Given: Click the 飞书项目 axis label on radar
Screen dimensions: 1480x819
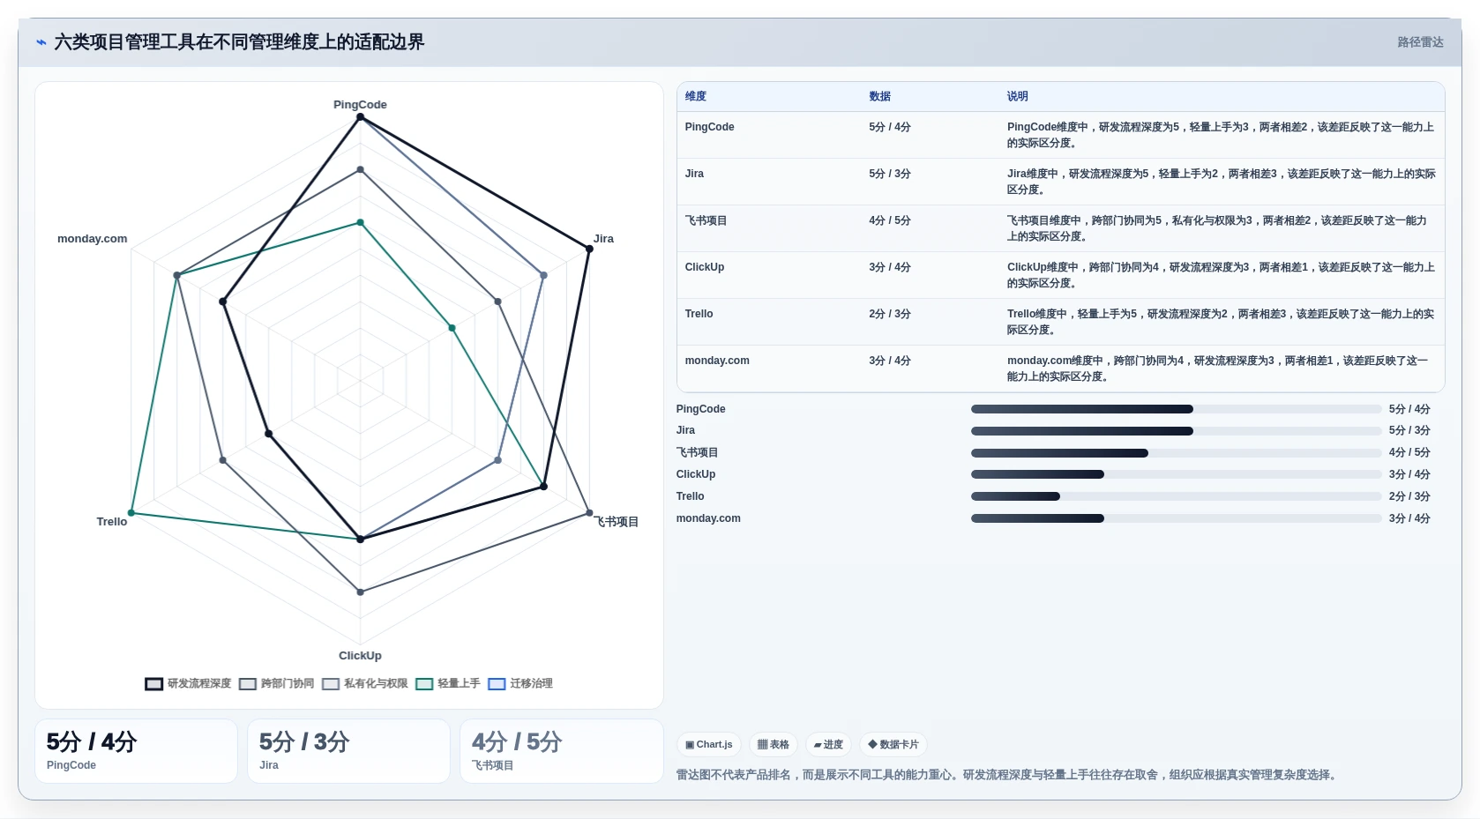Looking at the screenshot, I should [x=616, y=522].
